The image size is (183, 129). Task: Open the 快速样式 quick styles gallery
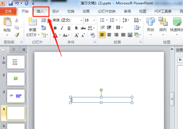click(x=177, y=26)
